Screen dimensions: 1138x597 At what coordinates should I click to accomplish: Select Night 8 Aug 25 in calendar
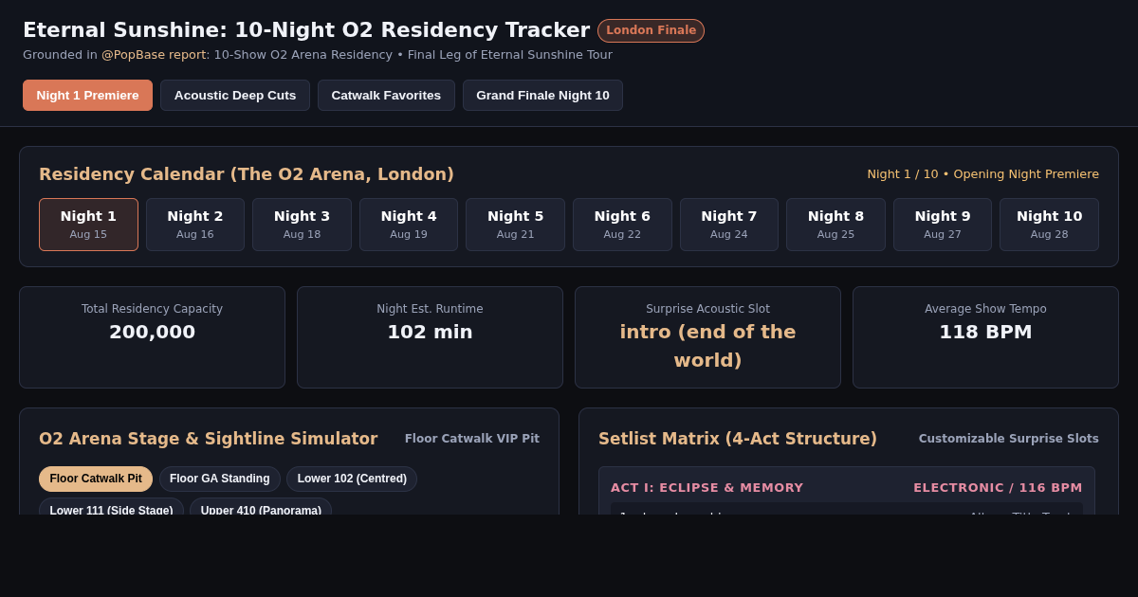pos(835,225)
